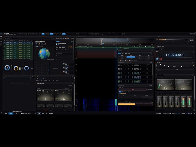Adjust the first TX Stage slider knob

click(160, 64)
